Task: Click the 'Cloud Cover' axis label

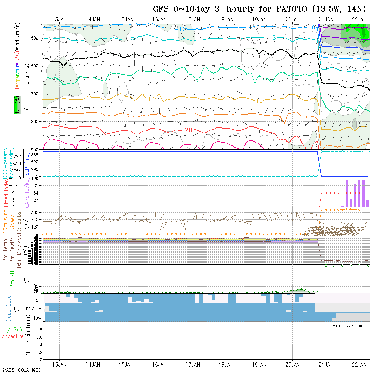Action: point(8,308)
